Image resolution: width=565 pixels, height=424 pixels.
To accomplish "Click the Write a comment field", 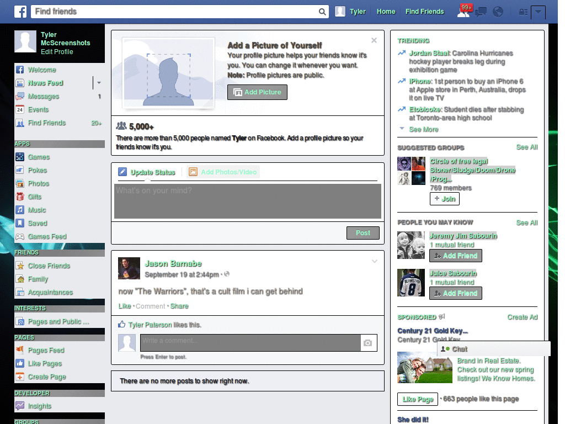I will point(250,343).
